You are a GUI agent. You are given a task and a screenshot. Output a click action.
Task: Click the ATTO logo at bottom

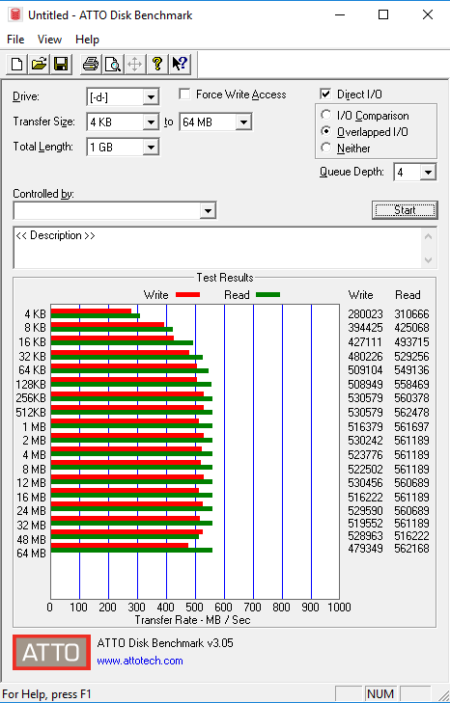51,652
